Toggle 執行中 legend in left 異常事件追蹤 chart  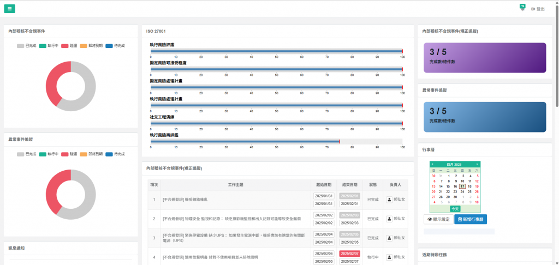(49, 154)
